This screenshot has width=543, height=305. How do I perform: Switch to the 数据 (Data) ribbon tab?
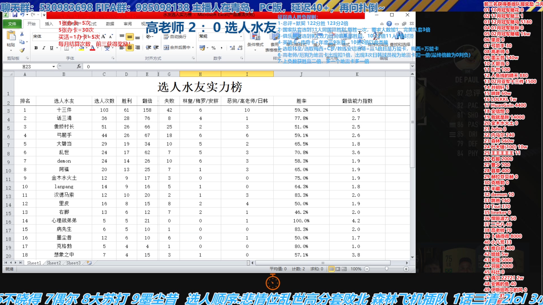coord(110,24)
